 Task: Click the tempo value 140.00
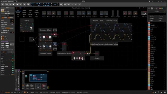pyautogui.click(x=38, y=4)
